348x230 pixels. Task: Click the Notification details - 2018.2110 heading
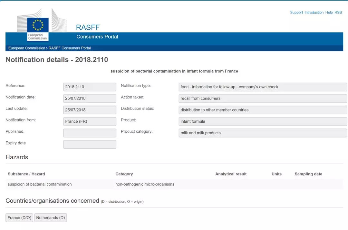point(57,60)
